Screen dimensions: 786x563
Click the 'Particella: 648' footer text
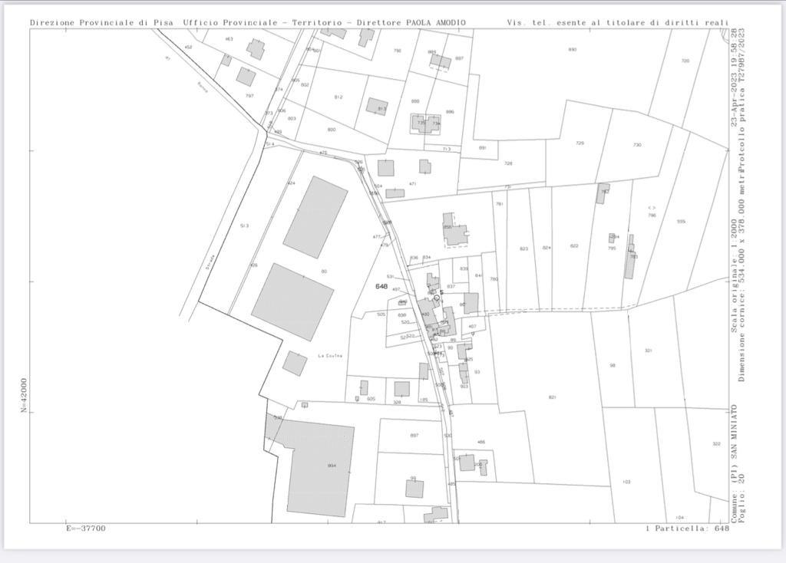tap(687, 528)
